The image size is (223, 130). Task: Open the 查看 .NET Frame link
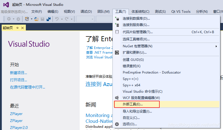99,53
